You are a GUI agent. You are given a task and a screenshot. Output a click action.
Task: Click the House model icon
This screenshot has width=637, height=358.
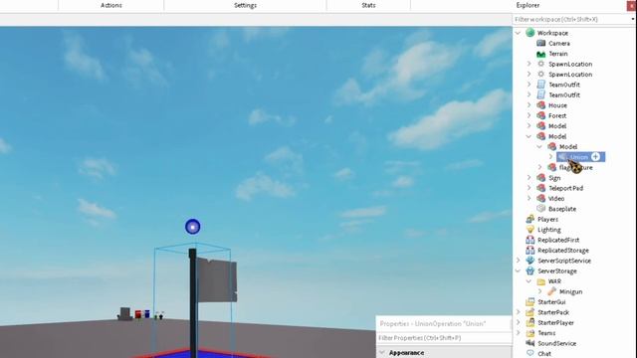[x=540, y=105]
